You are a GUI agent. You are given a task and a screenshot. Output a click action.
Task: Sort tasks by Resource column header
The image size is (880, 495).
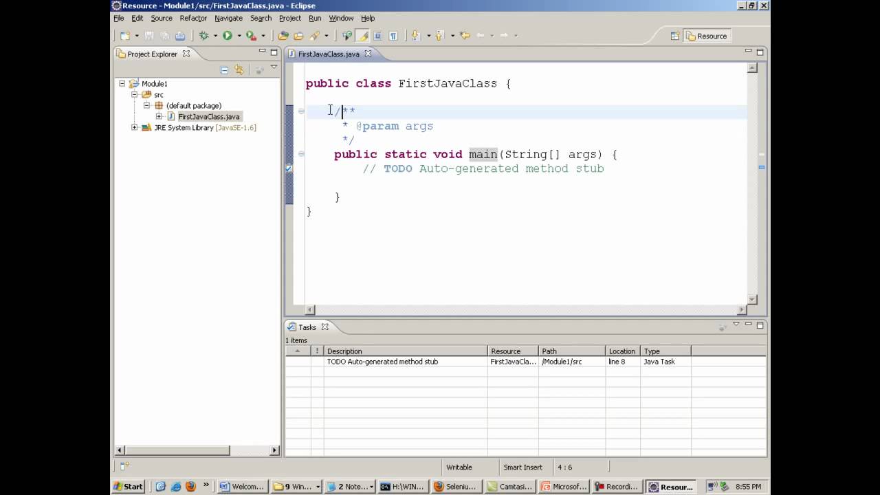click(513, 351)
